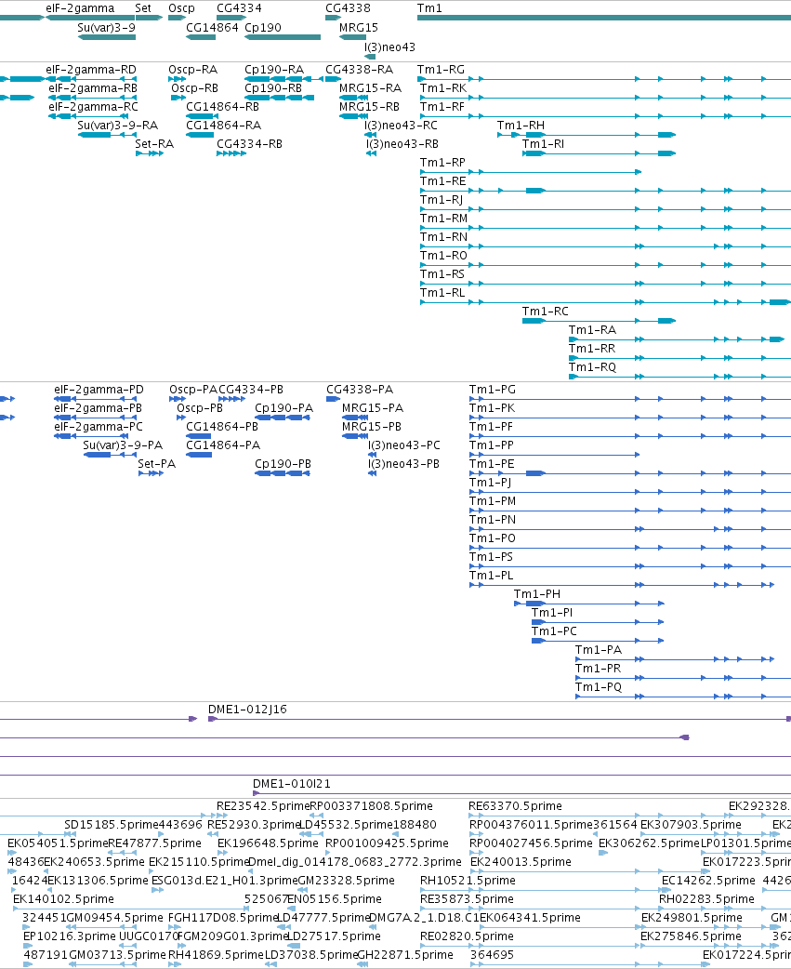Click the MRG15 gene label
The image size is (791, 969).
[x=358, y=28]
